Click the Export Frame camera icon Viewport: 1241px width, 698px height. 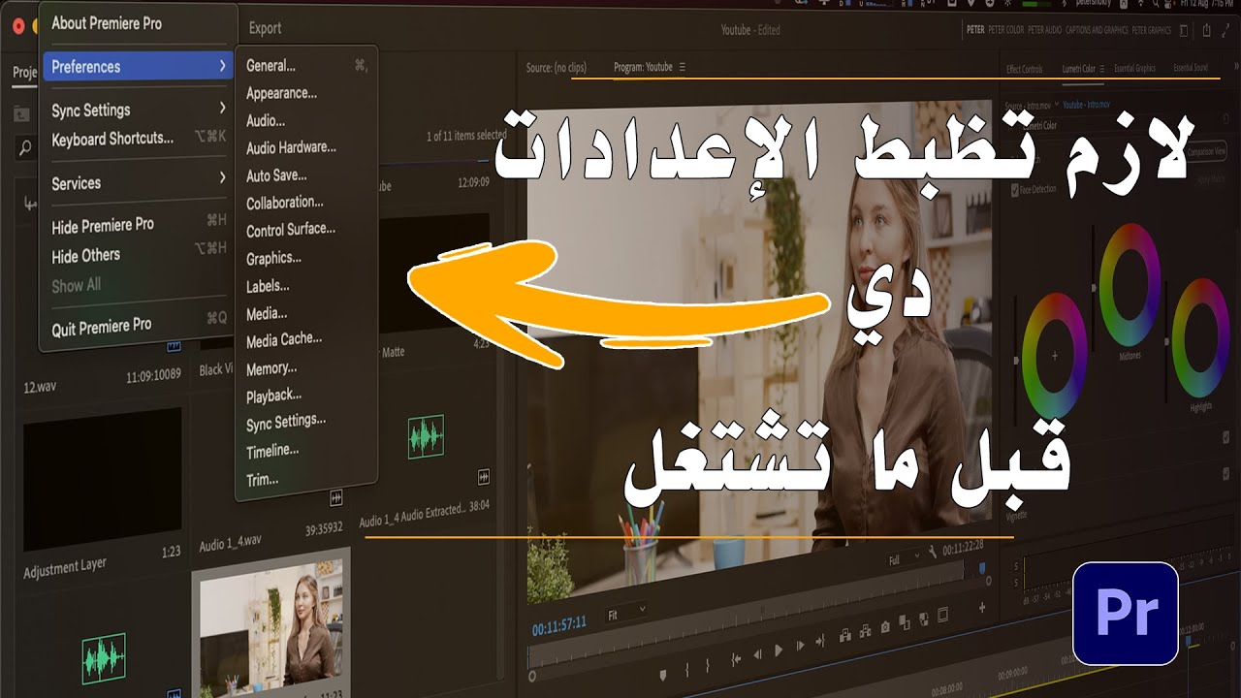point(885,627)
